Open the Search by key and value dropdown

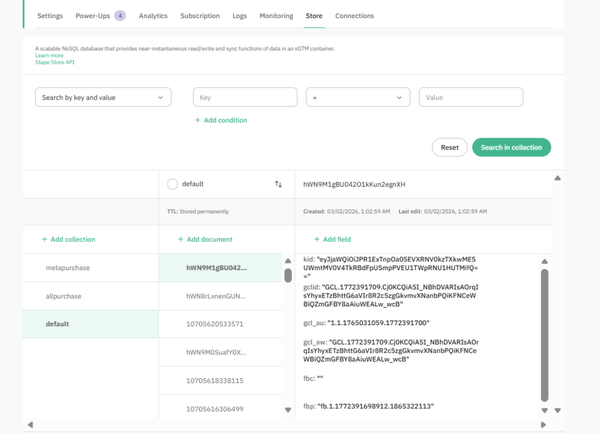pos(103,97)
